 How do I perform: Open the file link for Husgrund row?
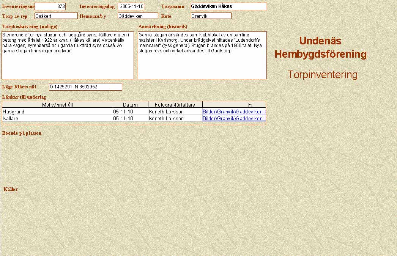click(234, 112)
